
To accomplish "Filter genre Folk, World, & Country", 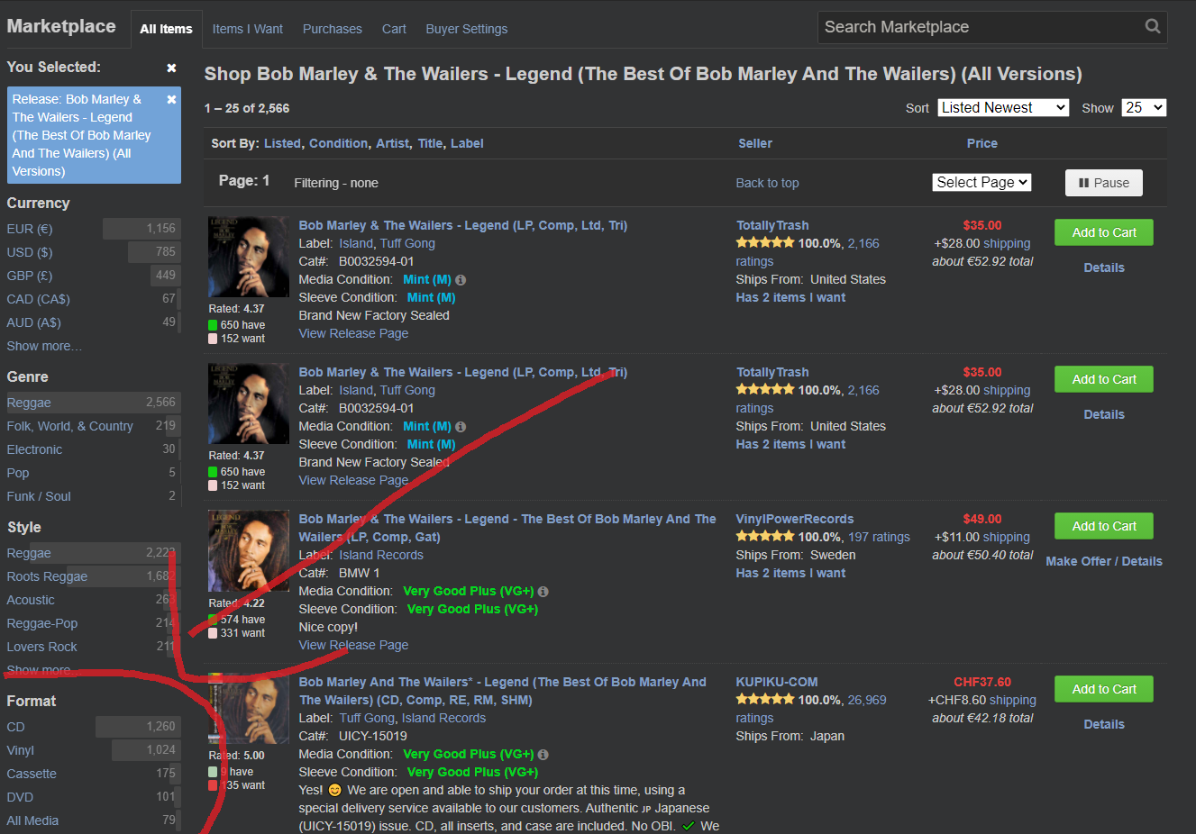I will tap(94, 426).
